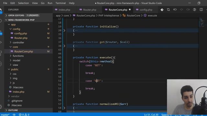Open the Selection menu

[23, 3]
